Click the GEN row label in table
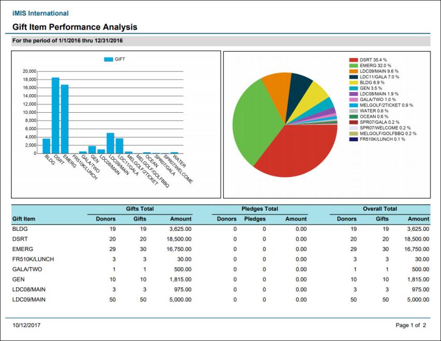The width and height of the screenshot is (441, 341). 18,279
